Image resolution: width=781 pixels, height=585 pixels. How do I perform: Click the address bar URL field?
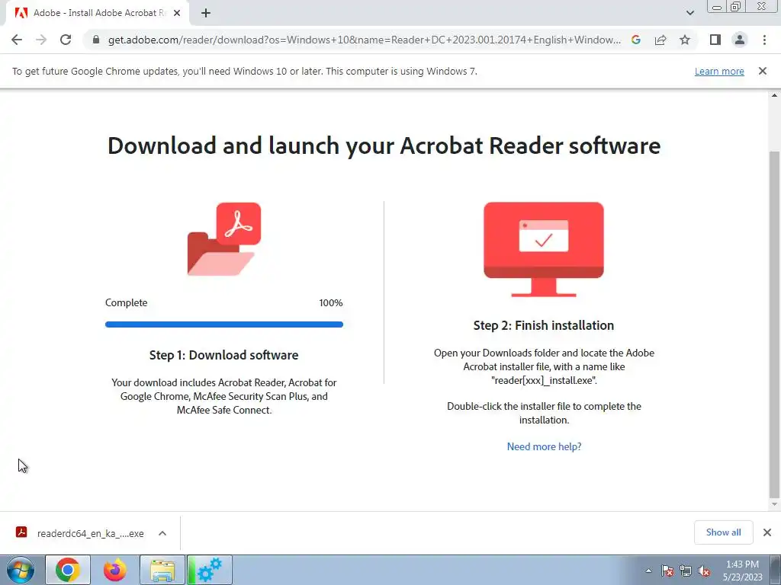pos(364,40)
